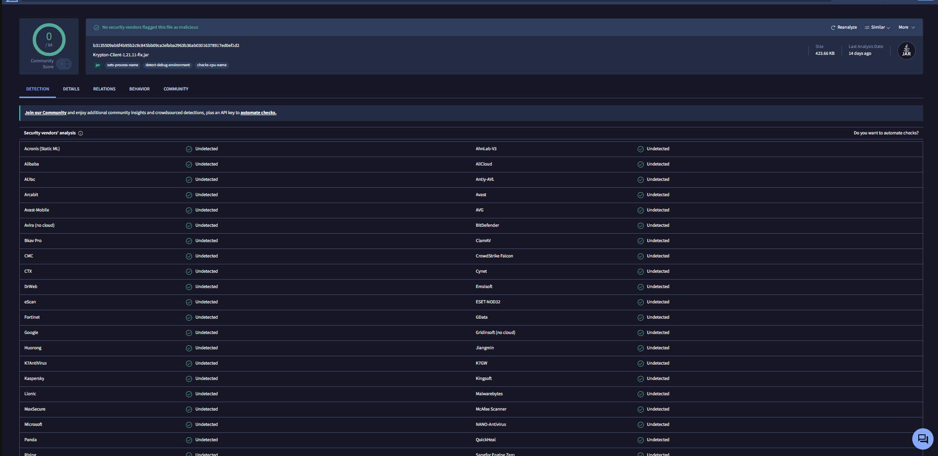Click the Community Score vote control
Image resolution: width=938 pixels, height=456 pixels.
64,64
